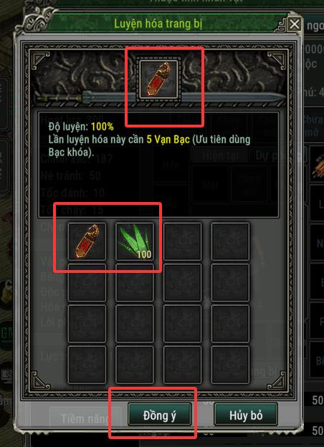
Task: Click the bottom-right empty slot of the grid
Action: [x=230, y=365]
